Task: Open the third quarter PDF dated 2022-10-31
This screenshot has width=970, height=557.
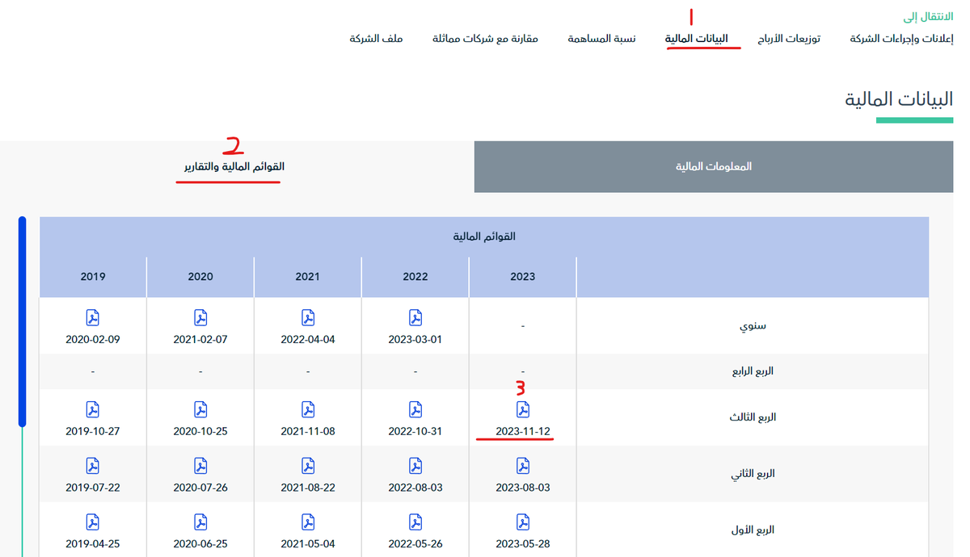Action: click(x=415, y=409)
